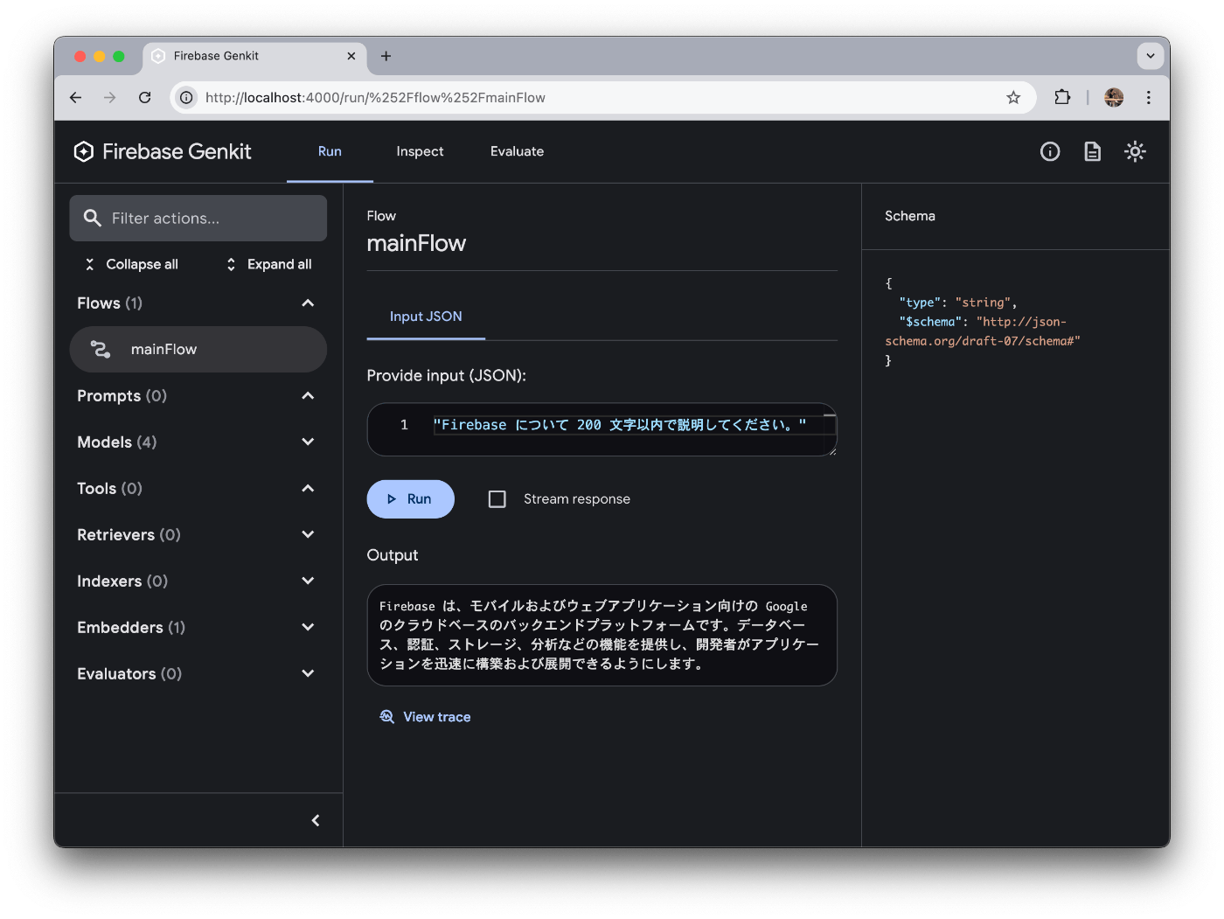Click Collapse all button

click(x=132, y=264)
